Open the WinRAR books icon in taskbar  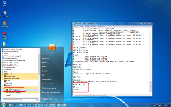click(26, 105)
